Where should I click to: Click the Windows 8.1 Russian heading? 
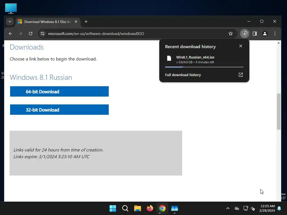pos(41,77)
